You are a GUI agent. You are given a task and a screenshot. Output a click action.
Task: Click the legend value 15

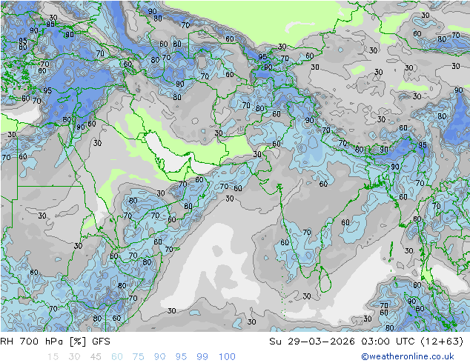[x=53, y=357]
